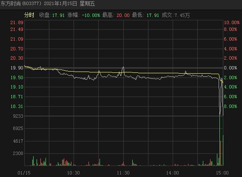Select the 14:00 time axis marker
This screenshot has width=242, height=177.
[x=172, y=173]
